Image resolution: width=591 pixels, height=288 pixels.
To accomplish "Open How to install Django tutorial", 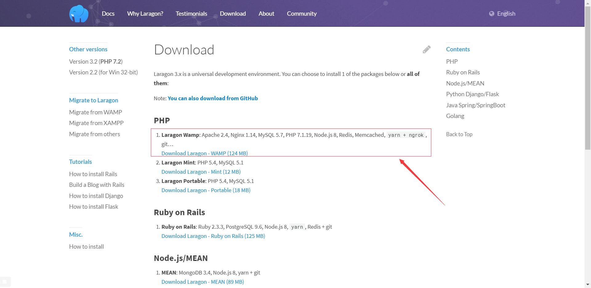I will [x=96, y=196].
